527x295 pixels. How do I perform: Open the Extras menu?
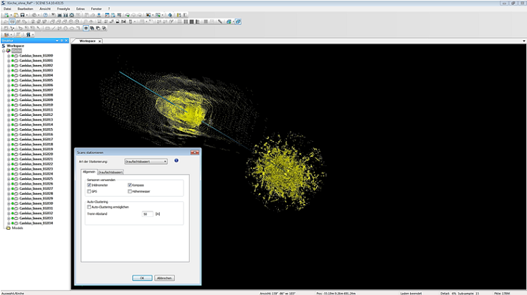pyautogui.click(x=80, y=9)
